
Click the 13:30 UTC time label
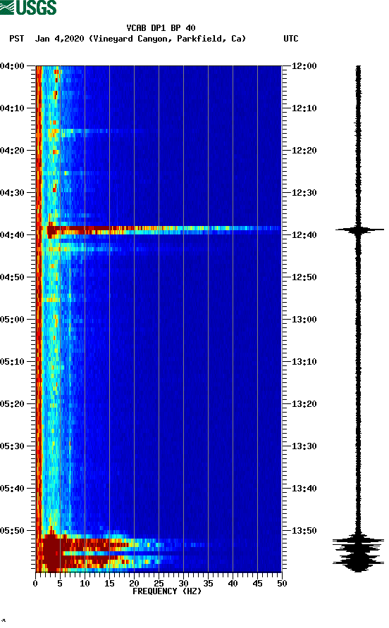click(304, 446)
